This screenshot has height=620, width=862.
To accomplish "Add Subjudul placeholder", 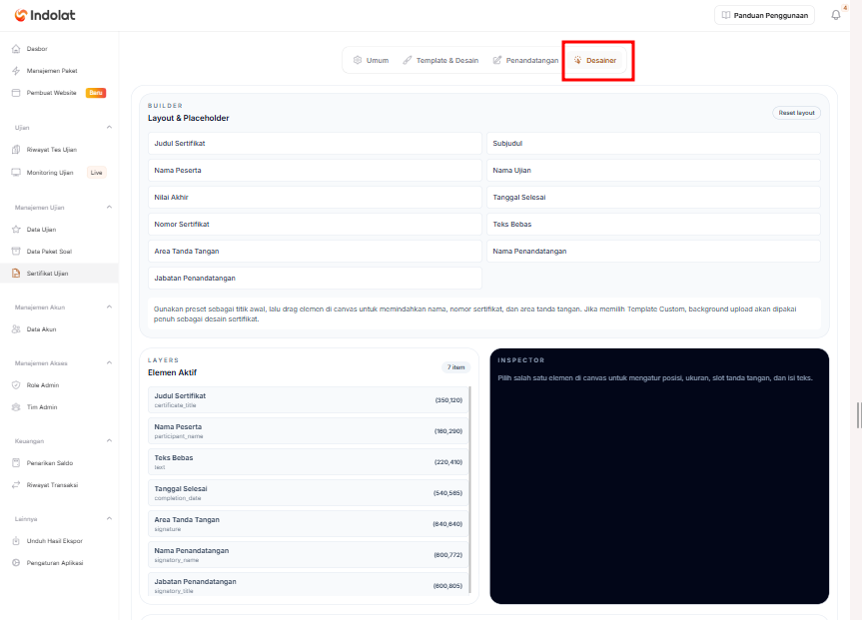I will click(x=653, y=144).
